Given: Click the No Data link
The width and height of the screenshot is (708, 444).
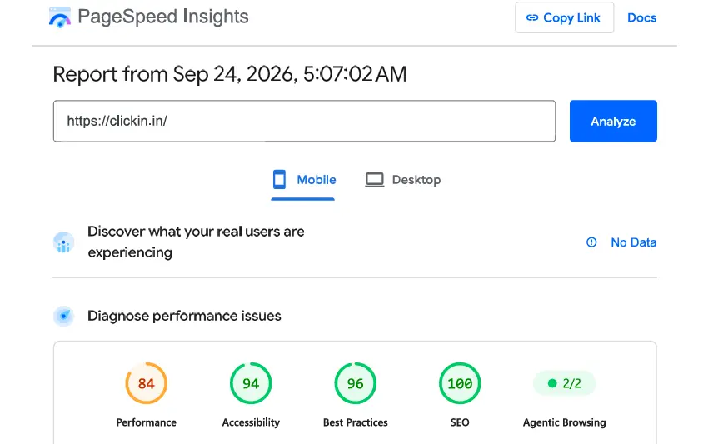Looking at the screenshot, I should tap(634, 242).
